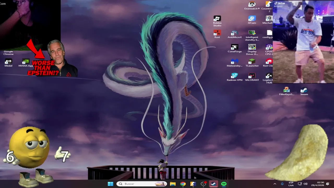Launch the VALORANT desktop shortcut
The height and width of the screenshot is (188, 334).
(252, 77)
